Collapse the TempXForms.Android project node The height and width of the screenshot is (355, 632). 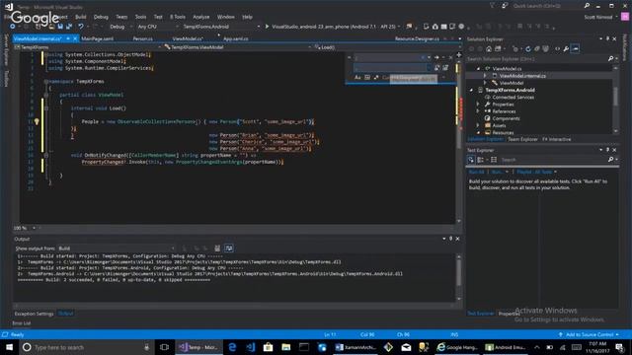[472, 90]
